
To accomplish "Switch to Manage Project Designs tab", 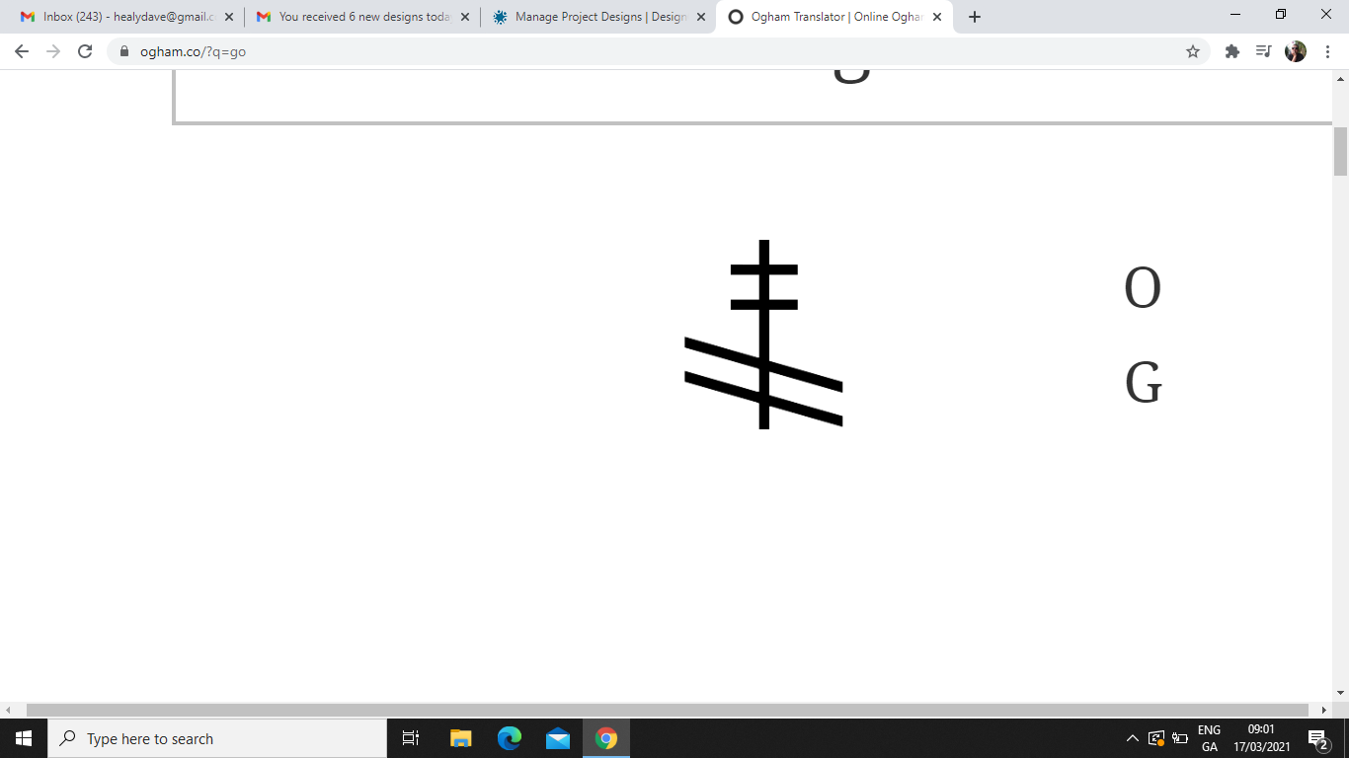I will [593, 17].
